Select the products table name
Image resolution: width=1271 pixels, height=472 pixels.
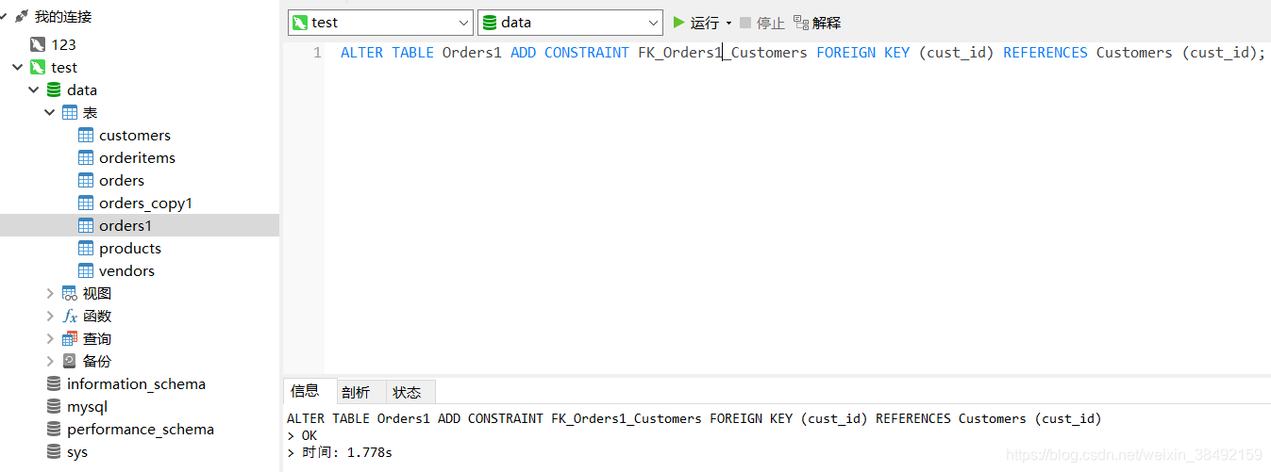pyautogui.click(x=130, y=248)
